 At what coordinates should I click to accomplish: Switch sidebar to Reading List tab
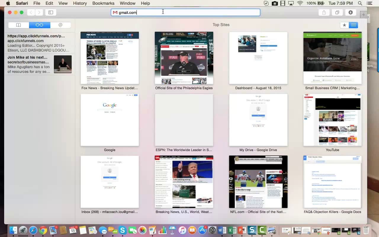pyautogui.click(x=39, y=25)
